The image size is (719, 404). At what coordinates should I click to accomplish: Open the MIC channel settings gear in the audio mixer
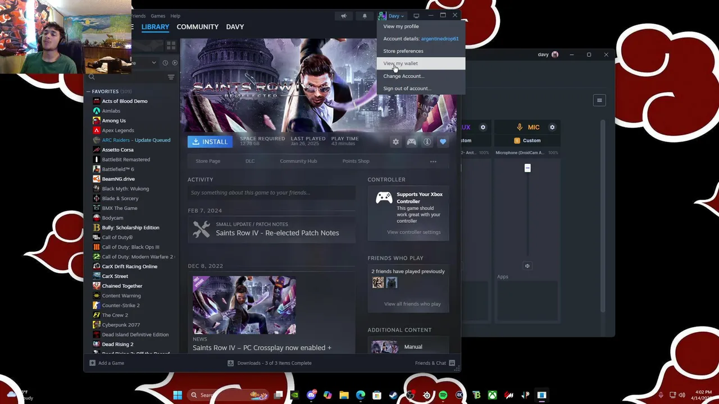[x=552, y=127]
